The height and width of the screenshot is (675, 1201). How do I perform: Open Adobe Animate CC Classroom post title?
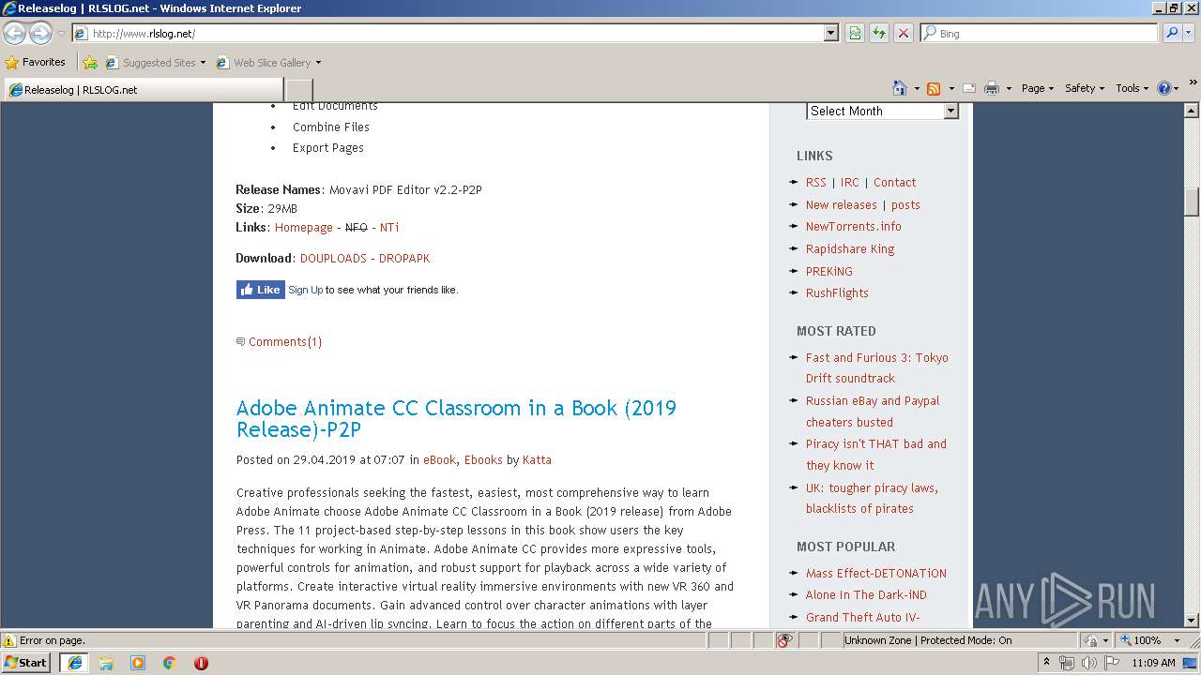tap(456, 419)
